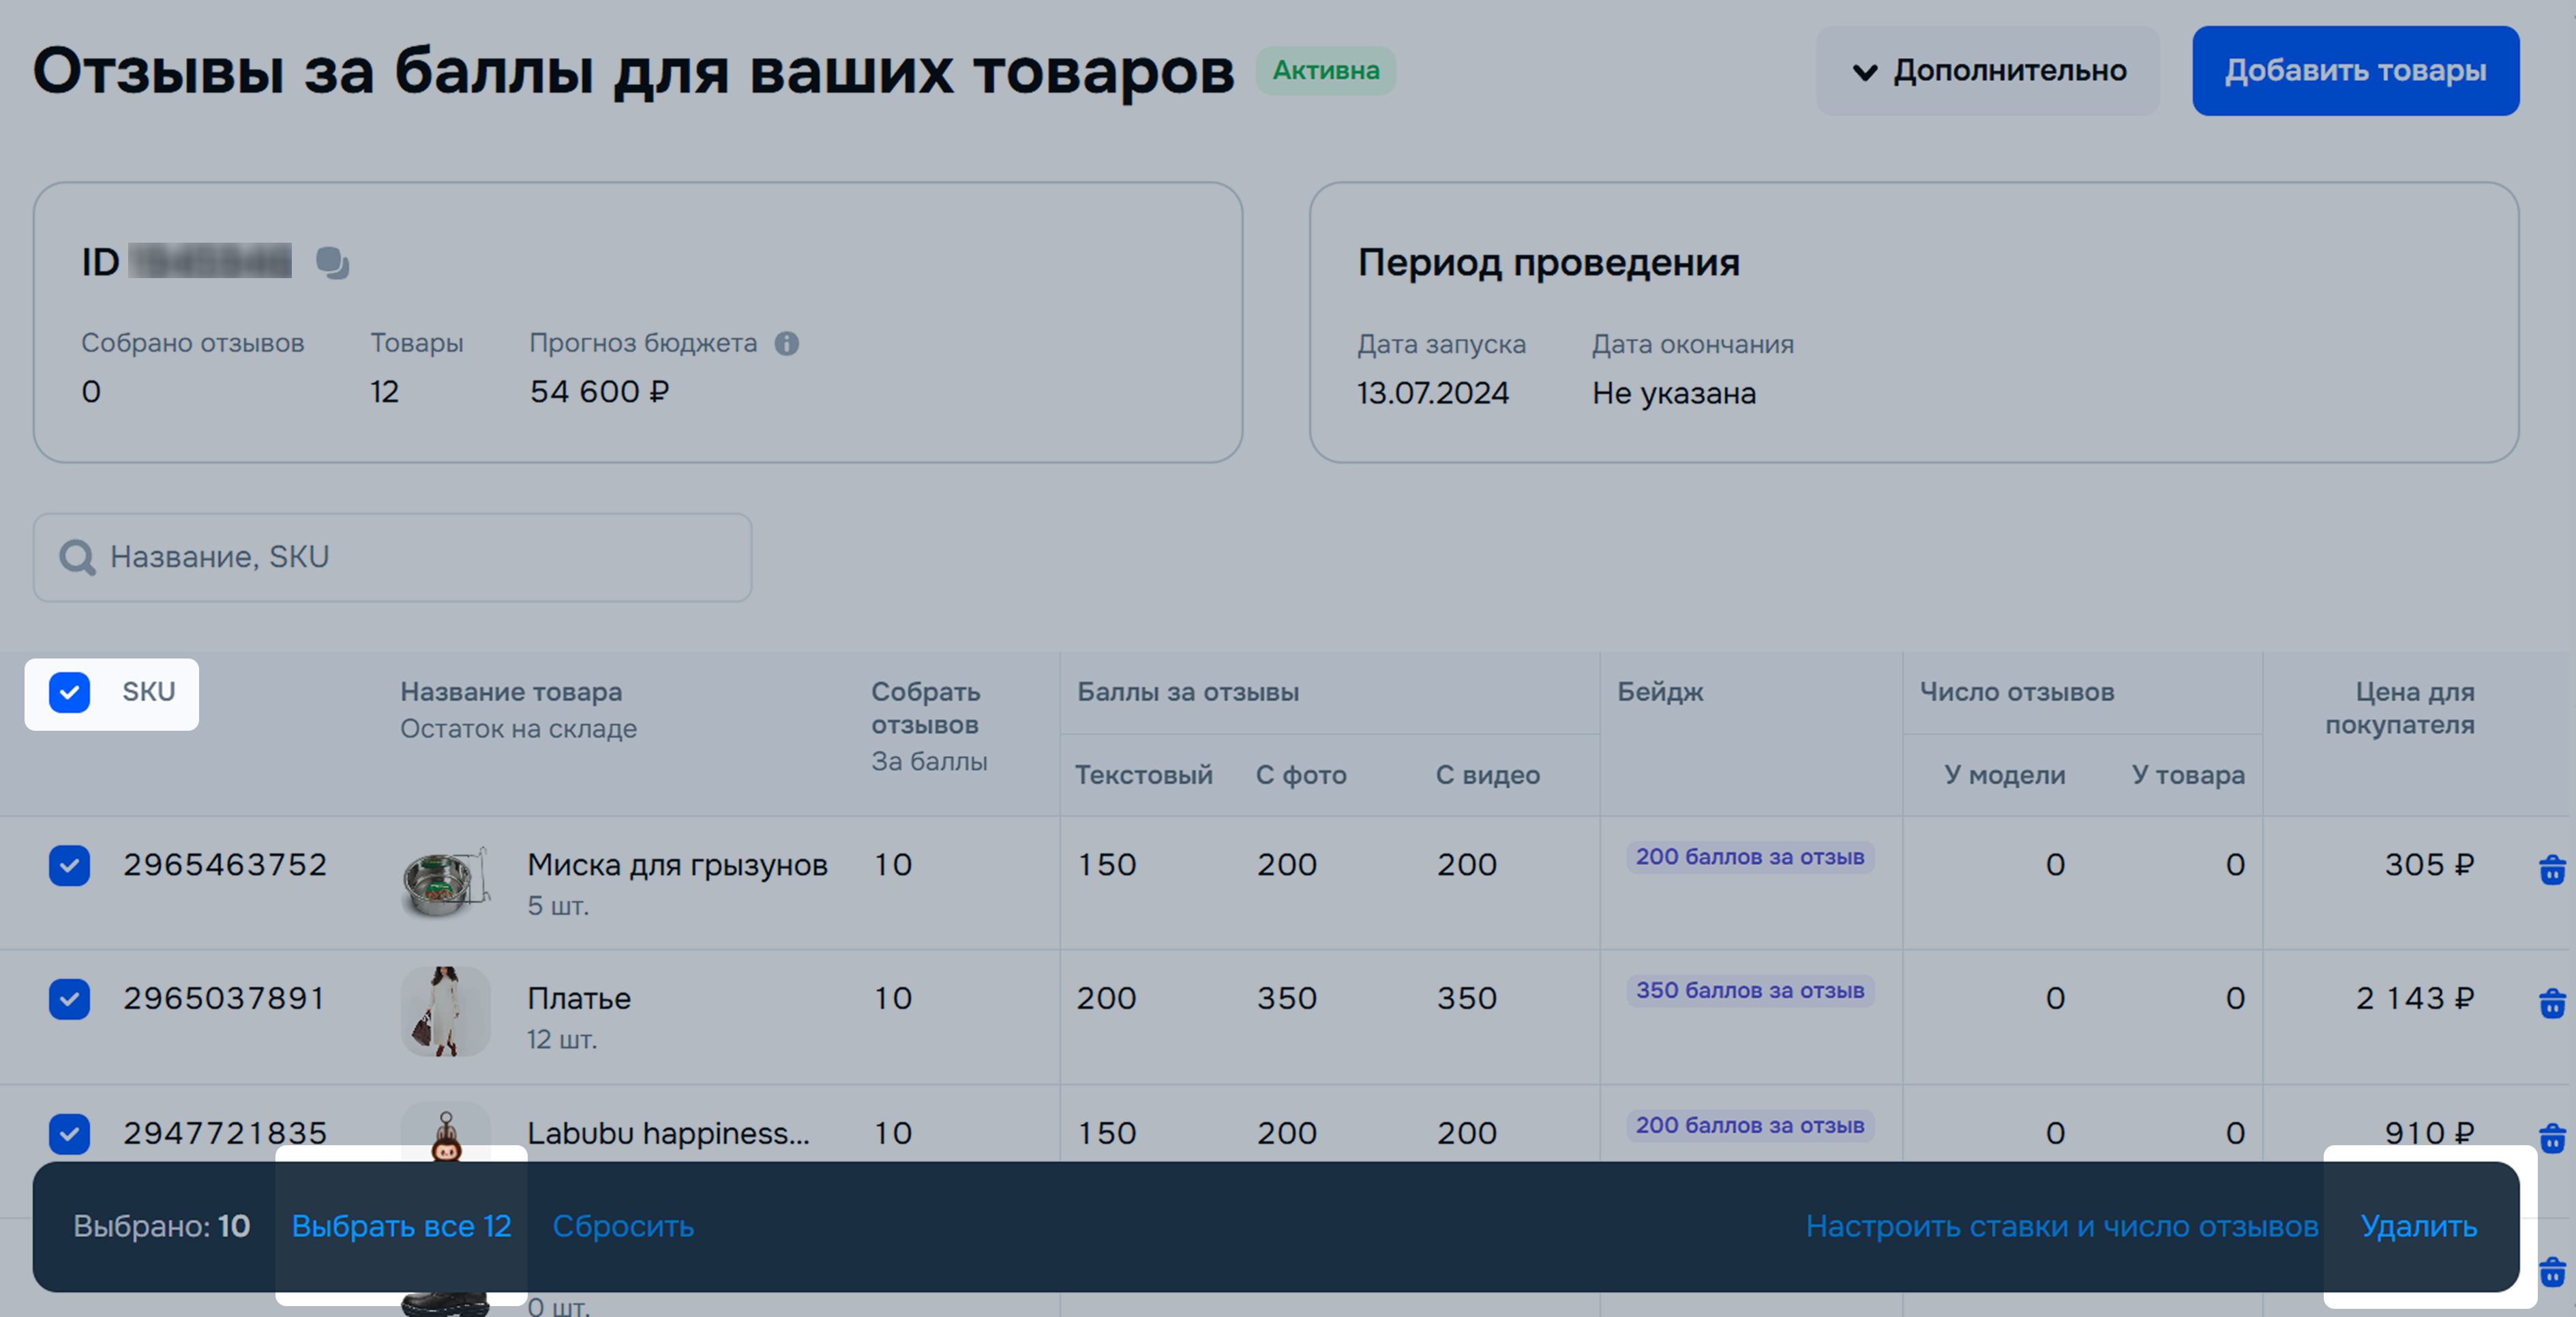Screen dimensions: 2576x1317
Task: Uncheck SKU 2965463752 row checkbox
Action: point(69,866)
